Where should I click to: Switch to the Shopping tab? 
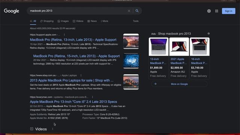pos(47,21)
